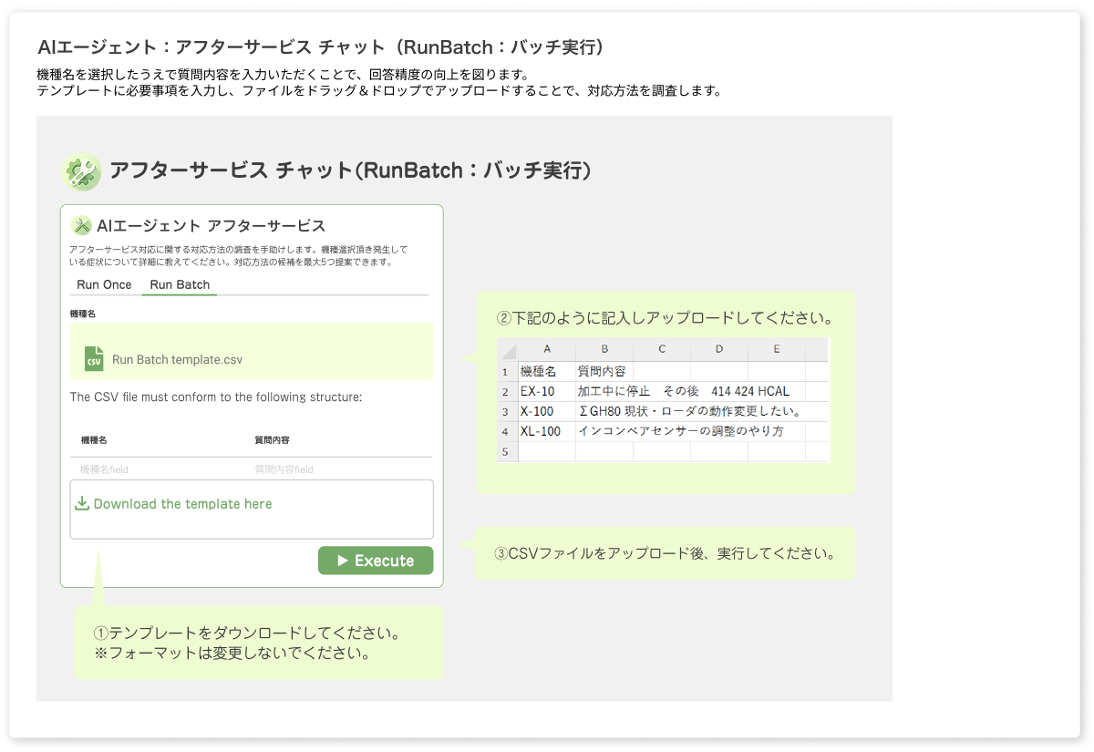Screen dimensions: 1094x752
Task: Select spreadsheet row 5 header
Action: [x=508, y=451]
